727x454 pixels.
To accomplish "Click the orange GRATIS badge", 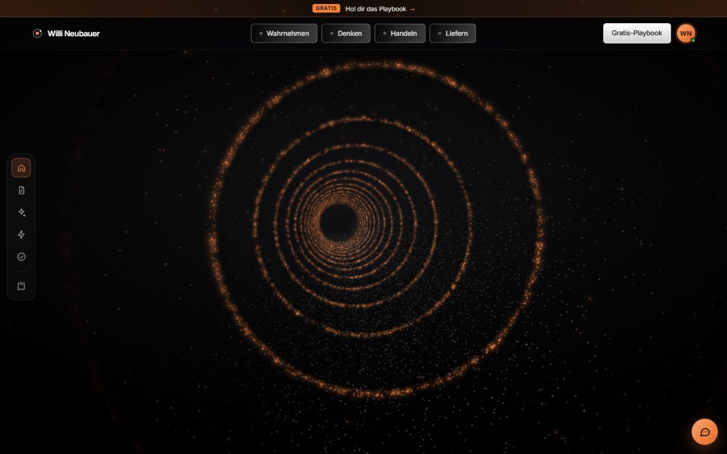I will pyautogui.click(x=326, y=9).
